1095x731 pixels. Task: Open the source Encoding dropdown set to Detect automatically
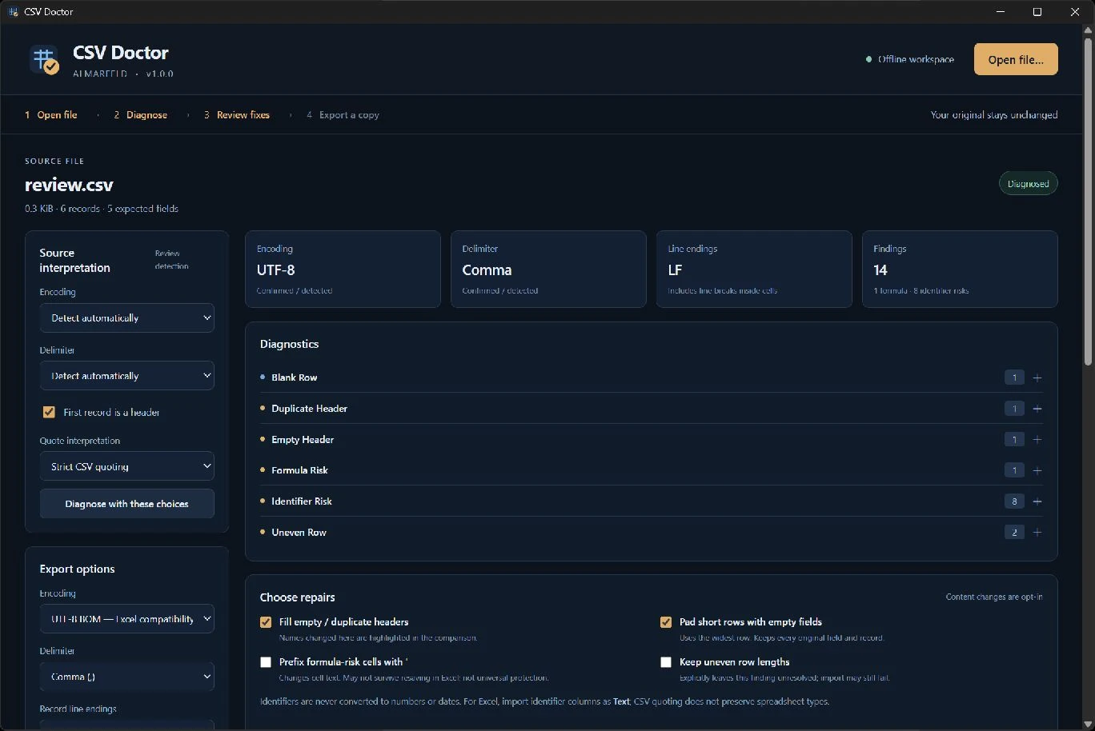pos(127,318)
